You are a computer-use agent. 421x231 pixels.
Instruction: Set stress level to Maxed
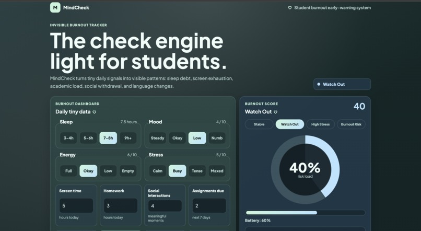tap(217, 171)
